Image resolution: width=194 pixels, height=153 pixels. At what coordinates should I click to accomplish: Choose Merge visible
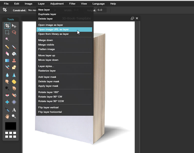point(64,44)
